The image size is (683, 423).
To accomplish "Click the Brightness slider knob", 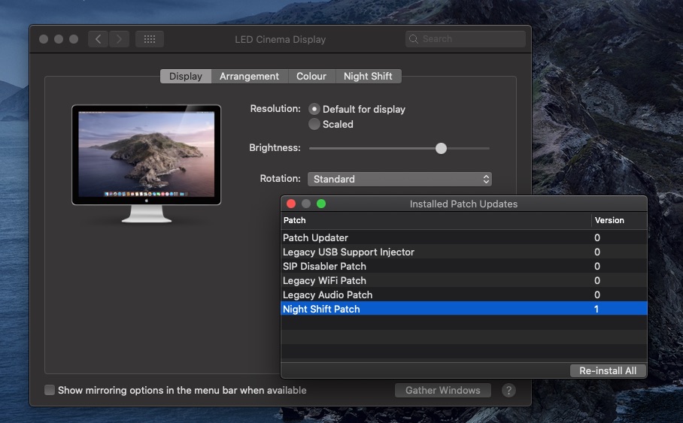I will (442, 149).
